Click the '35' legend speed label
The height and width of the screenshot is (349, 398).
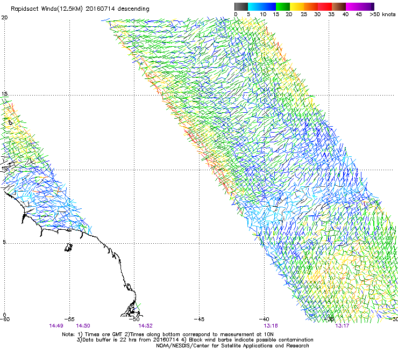pos(331,14)
